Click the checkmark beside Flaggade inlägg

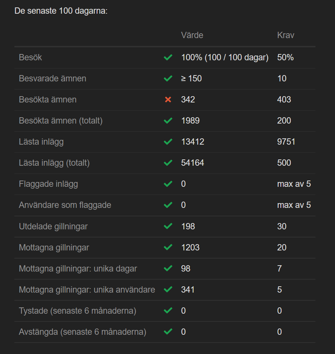(168, 184)
